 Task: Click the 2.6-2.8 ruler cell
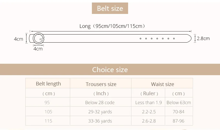tap(149, 121)
